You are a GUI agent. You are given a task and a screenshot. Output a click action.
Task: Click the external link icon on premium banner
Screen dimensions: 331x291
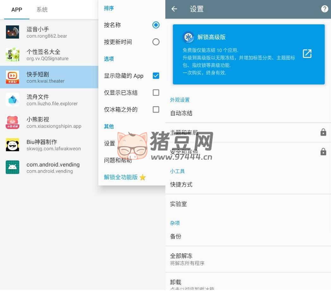tap(307, 54)
